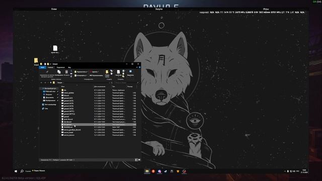The height and width of the screenshot is (181, 322).
Task: Switch to the Поделиться ribbon tab
Action: [x=60, y=67]
